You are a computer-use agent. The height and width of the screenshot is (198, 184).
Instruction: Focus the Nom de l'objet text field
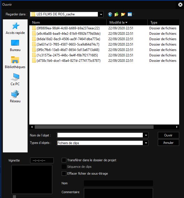(x=100, y=135)
